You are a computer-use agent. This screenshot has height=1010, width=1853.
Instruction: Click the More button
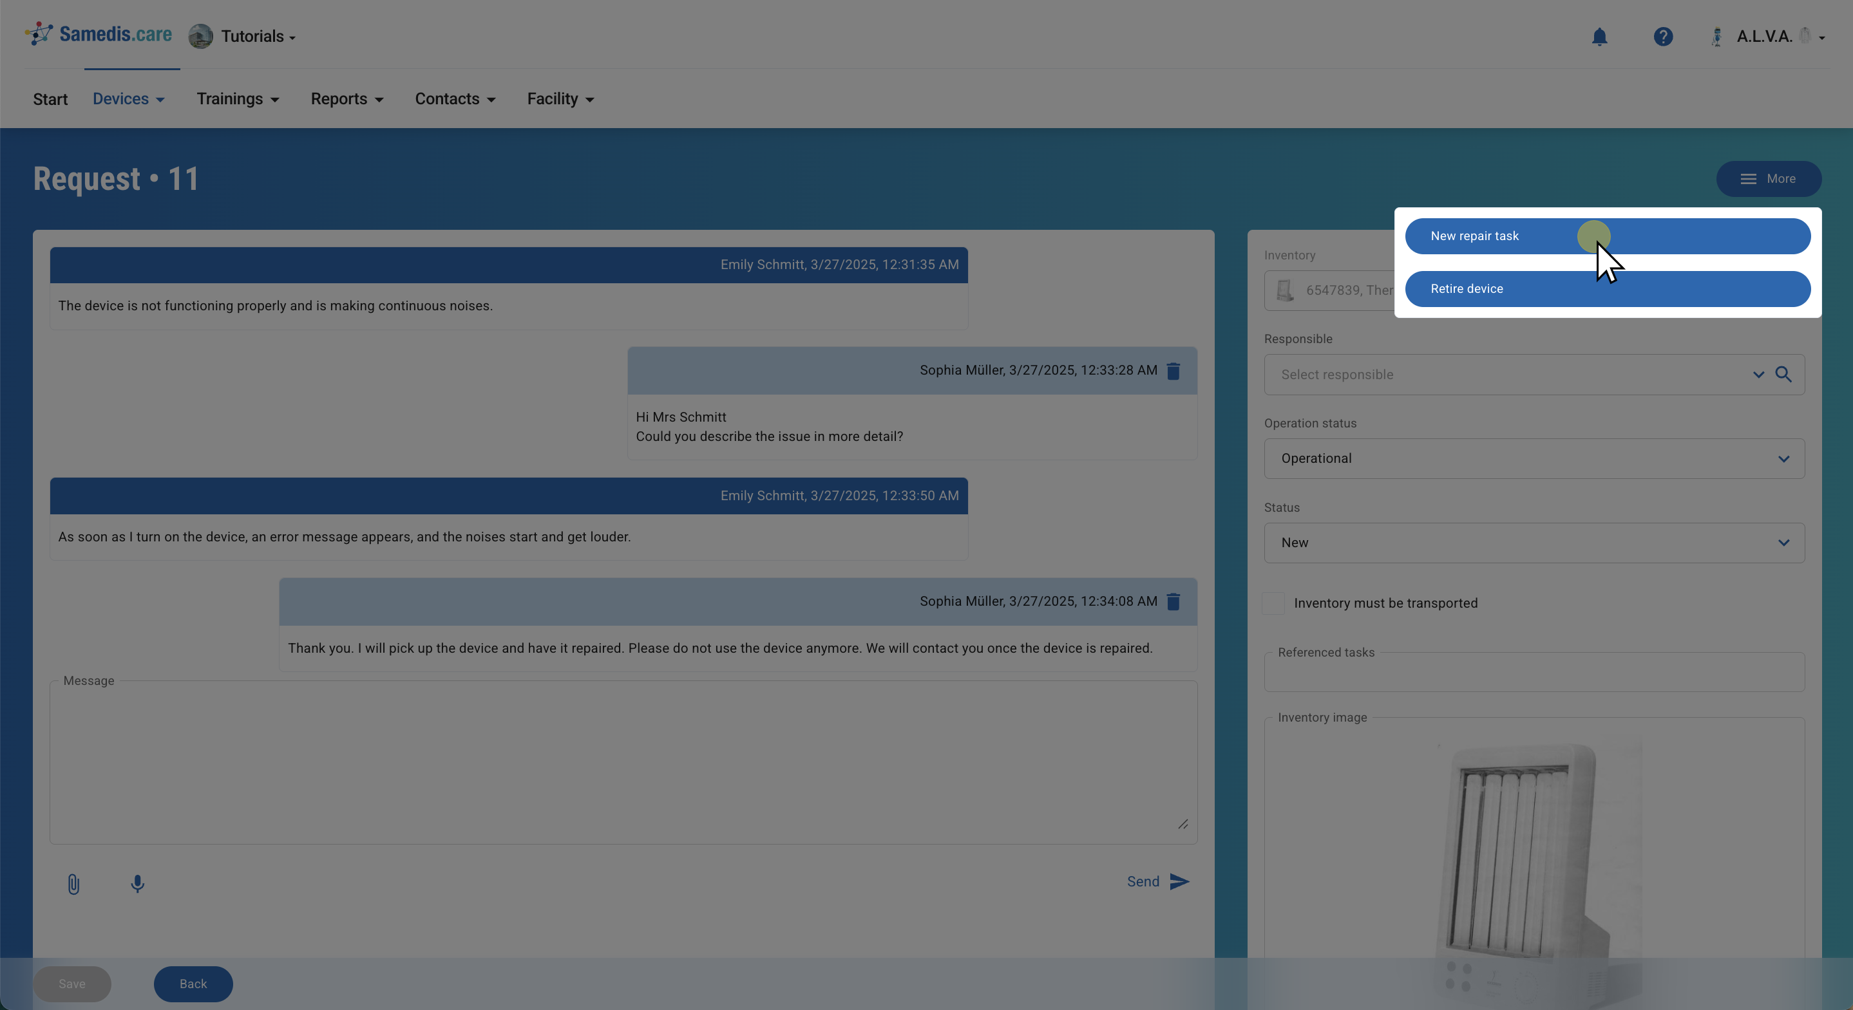pyautogui.click(x=1768, y=179)
